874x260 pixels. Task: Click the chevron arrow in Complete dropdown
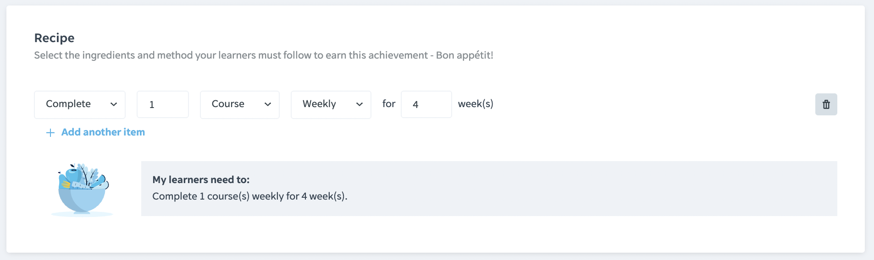[x=114, y=104]
